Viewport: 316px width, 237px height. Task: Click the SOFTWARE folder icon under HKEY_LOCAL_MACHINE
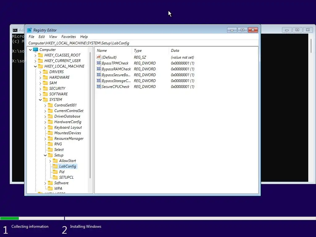46,94
